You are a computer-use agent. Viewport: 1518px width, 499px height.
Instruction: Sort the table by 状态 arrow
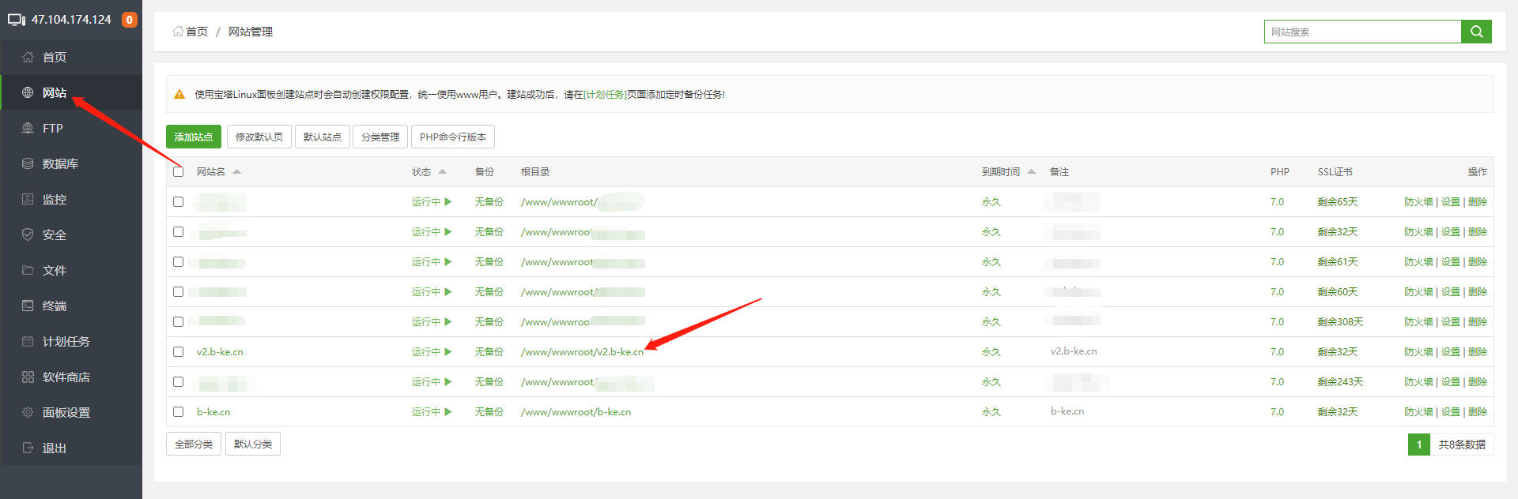point(442,171)
